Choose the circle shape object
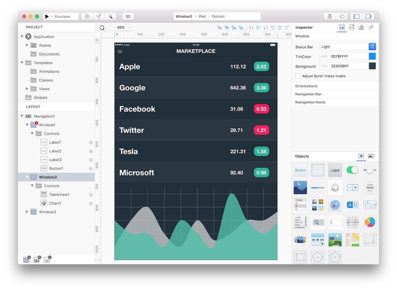This screenshot has height=290, width=397. point(318,257)
